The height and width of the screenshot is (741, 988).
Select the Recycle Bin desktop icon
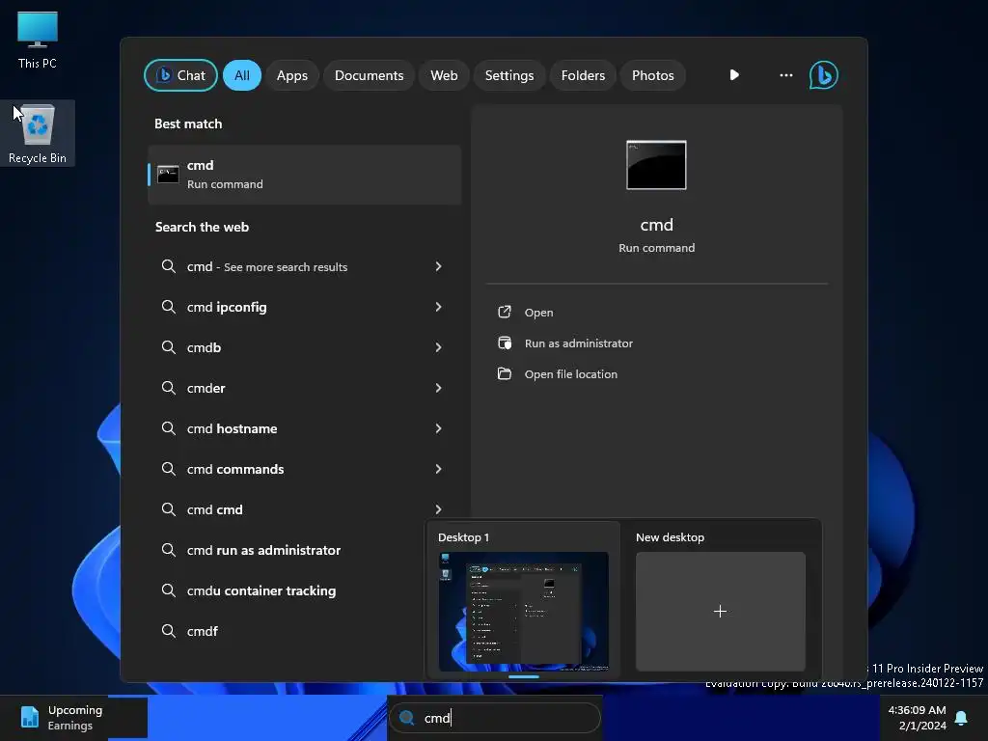coord(38,133)
